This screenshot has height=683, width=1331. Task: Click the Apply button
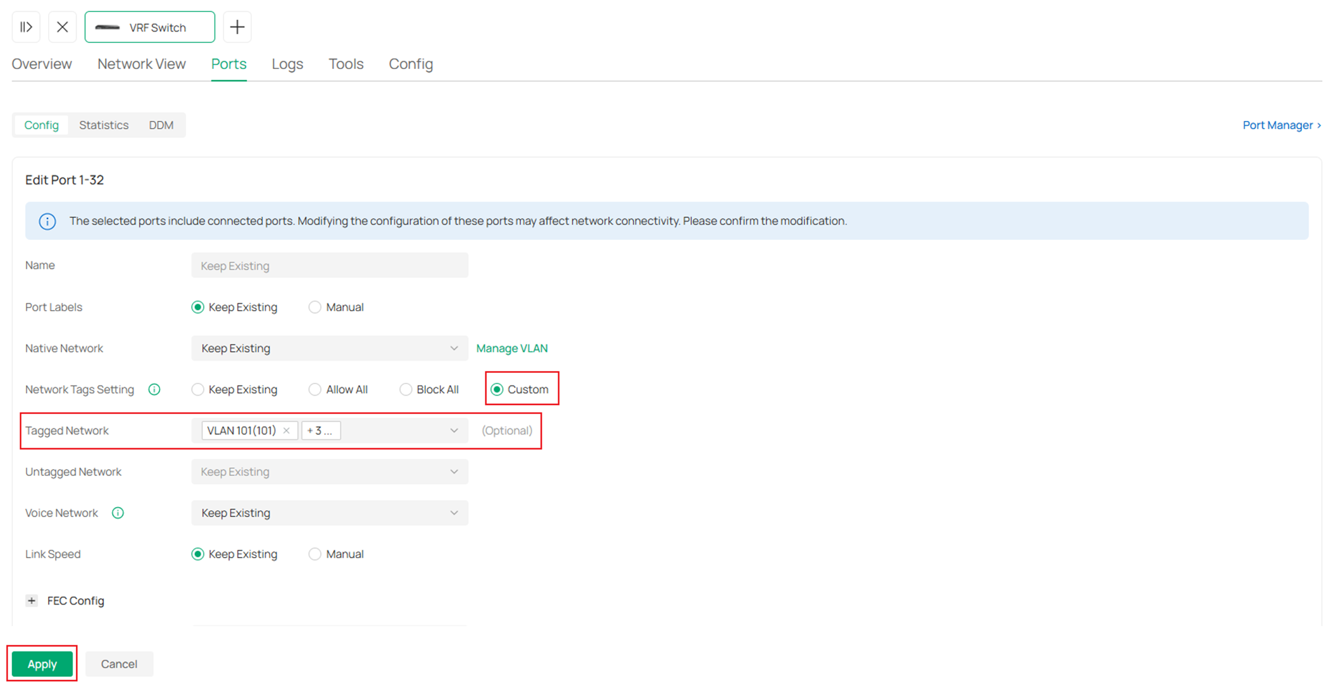[x=42, y=663]
